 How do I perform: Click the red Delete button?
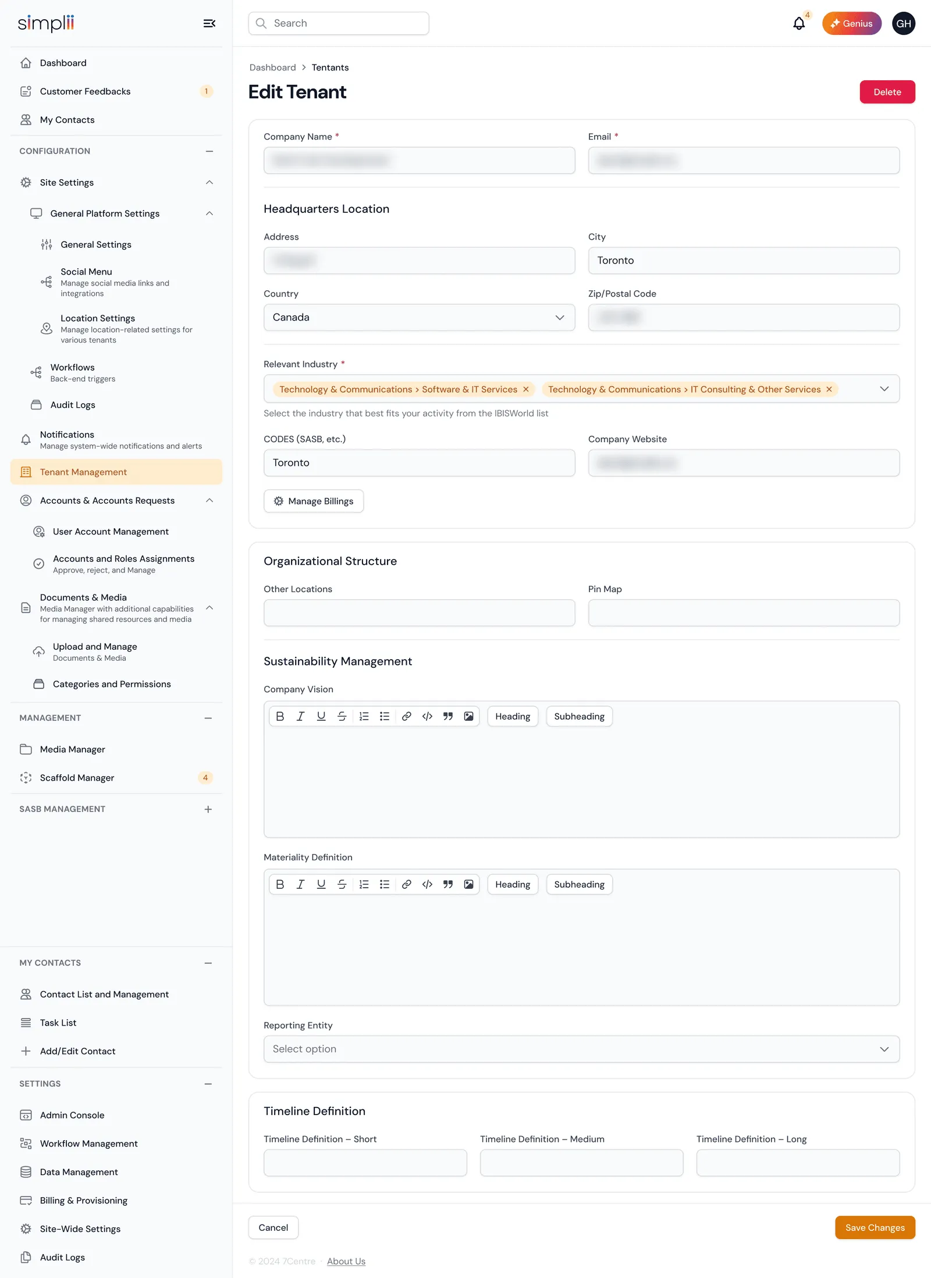click(x=887, y=92)
